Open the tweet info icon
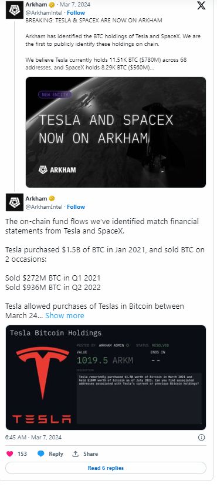The width and height of the screenshot is (217, 487). point(201,438)
